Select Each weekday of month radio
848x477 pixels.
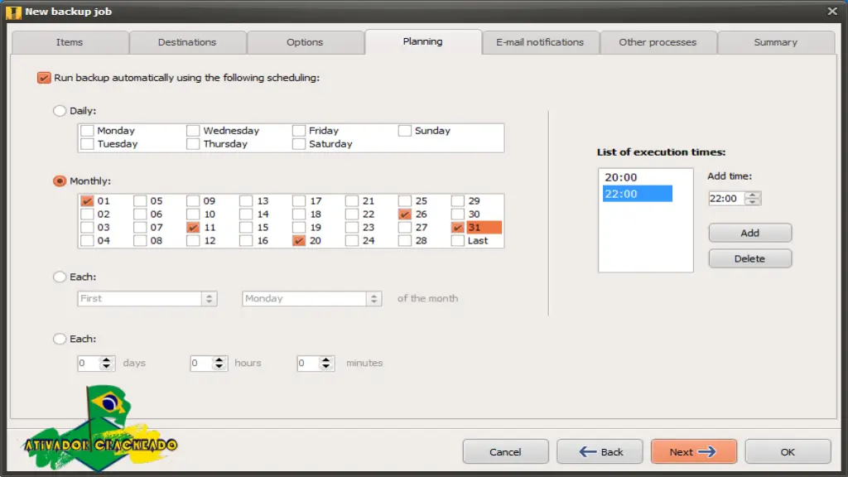(60, 277)
